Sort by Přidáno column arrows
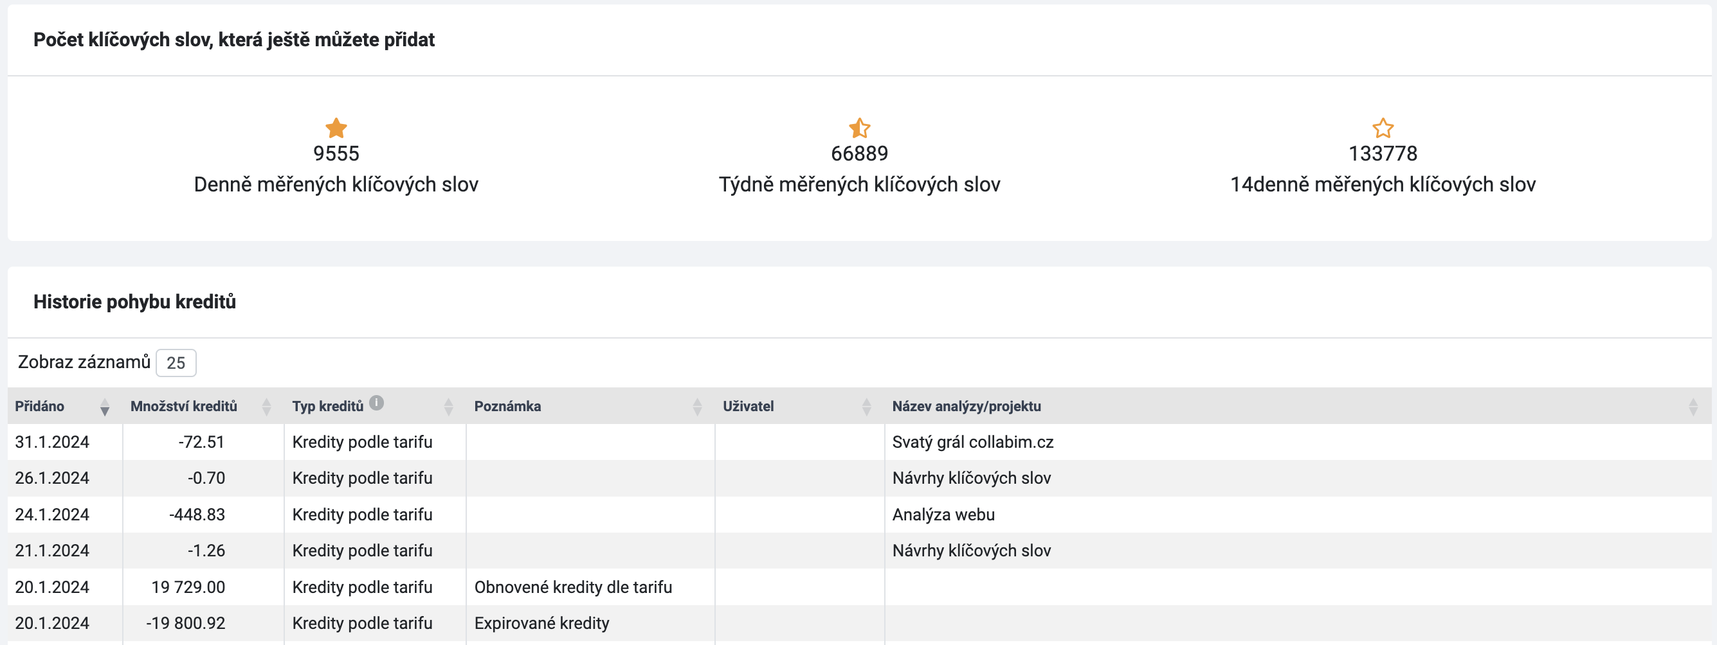Viewport: 1717px width, 645px height. (x=105, y=407)
